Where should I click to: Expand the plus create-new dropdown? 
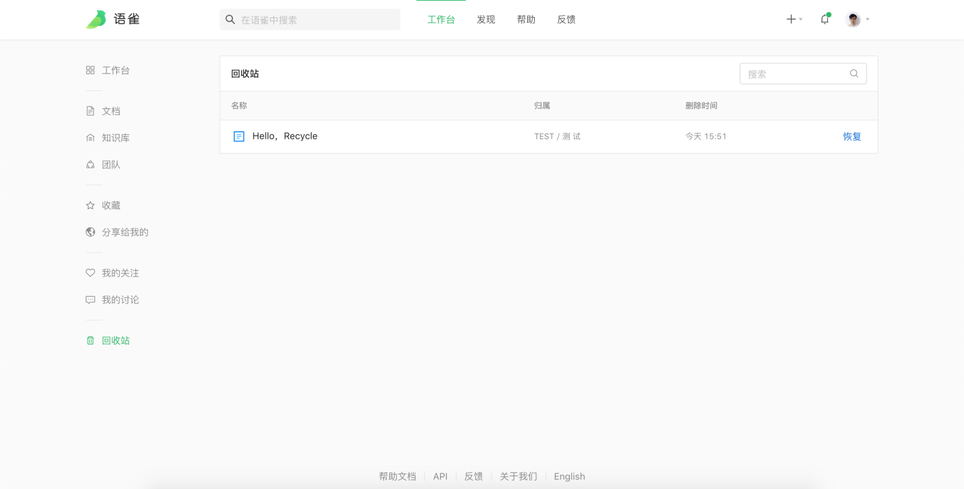click(794, 19)
